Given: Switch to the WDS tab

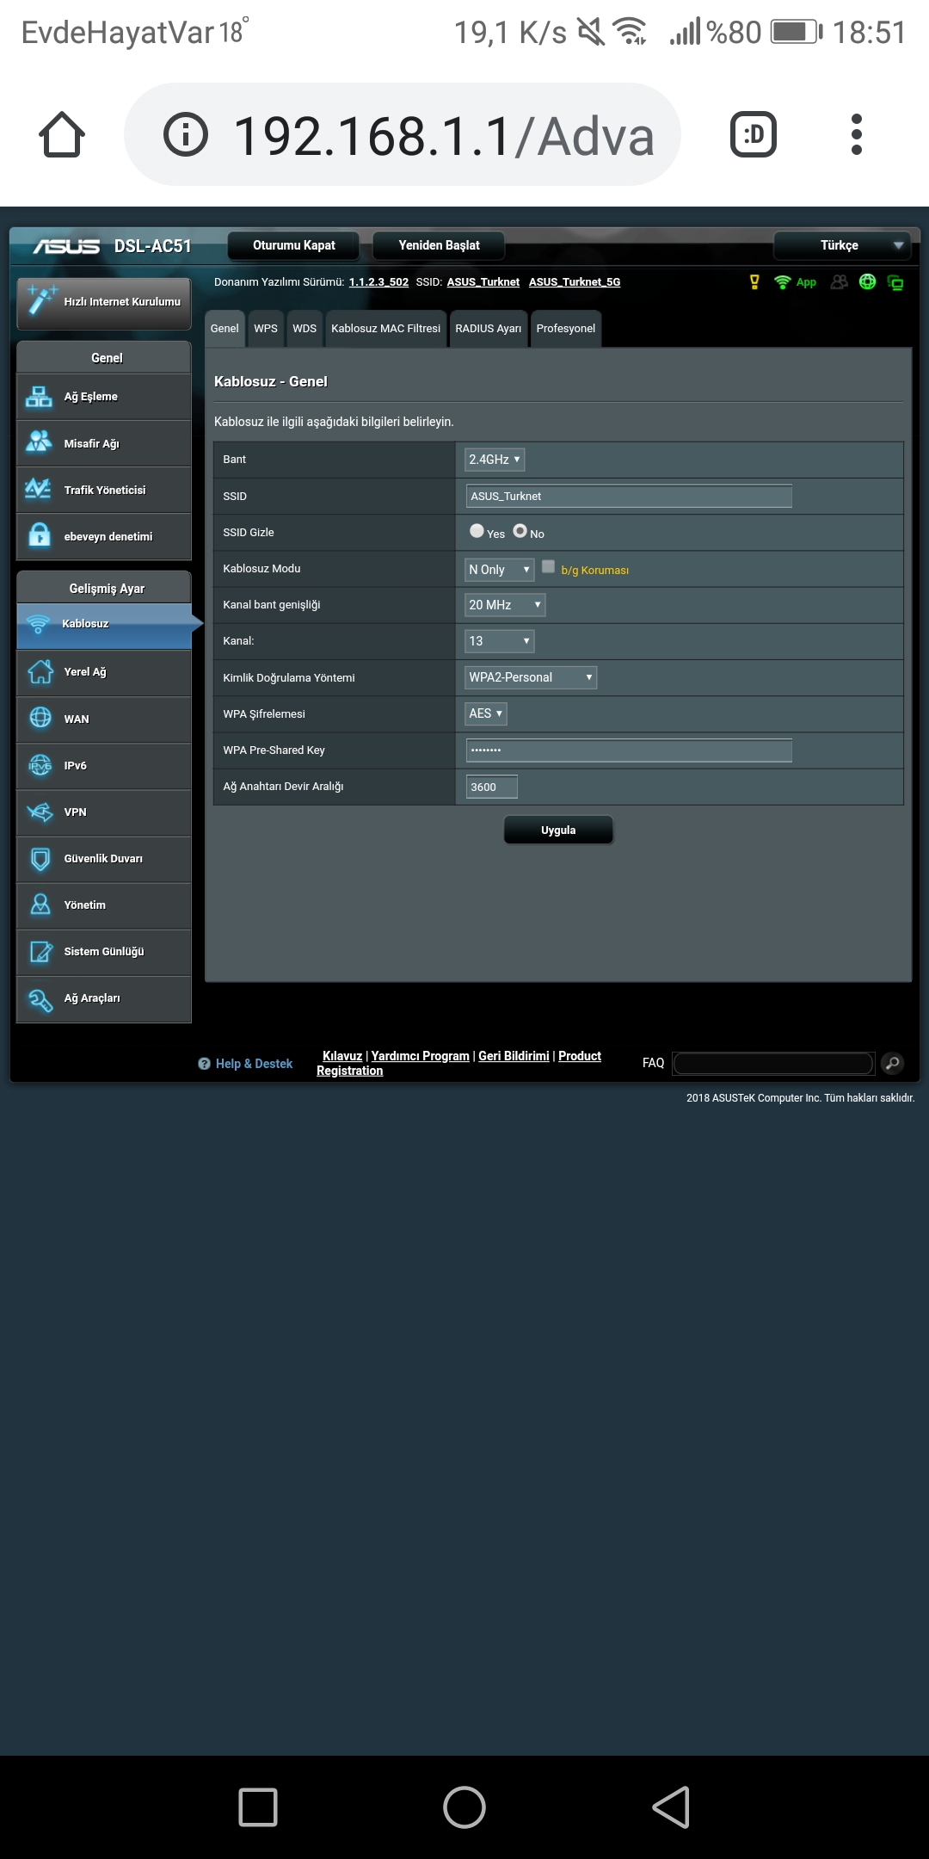Looking at the screenshot, I should click(305, 329).
